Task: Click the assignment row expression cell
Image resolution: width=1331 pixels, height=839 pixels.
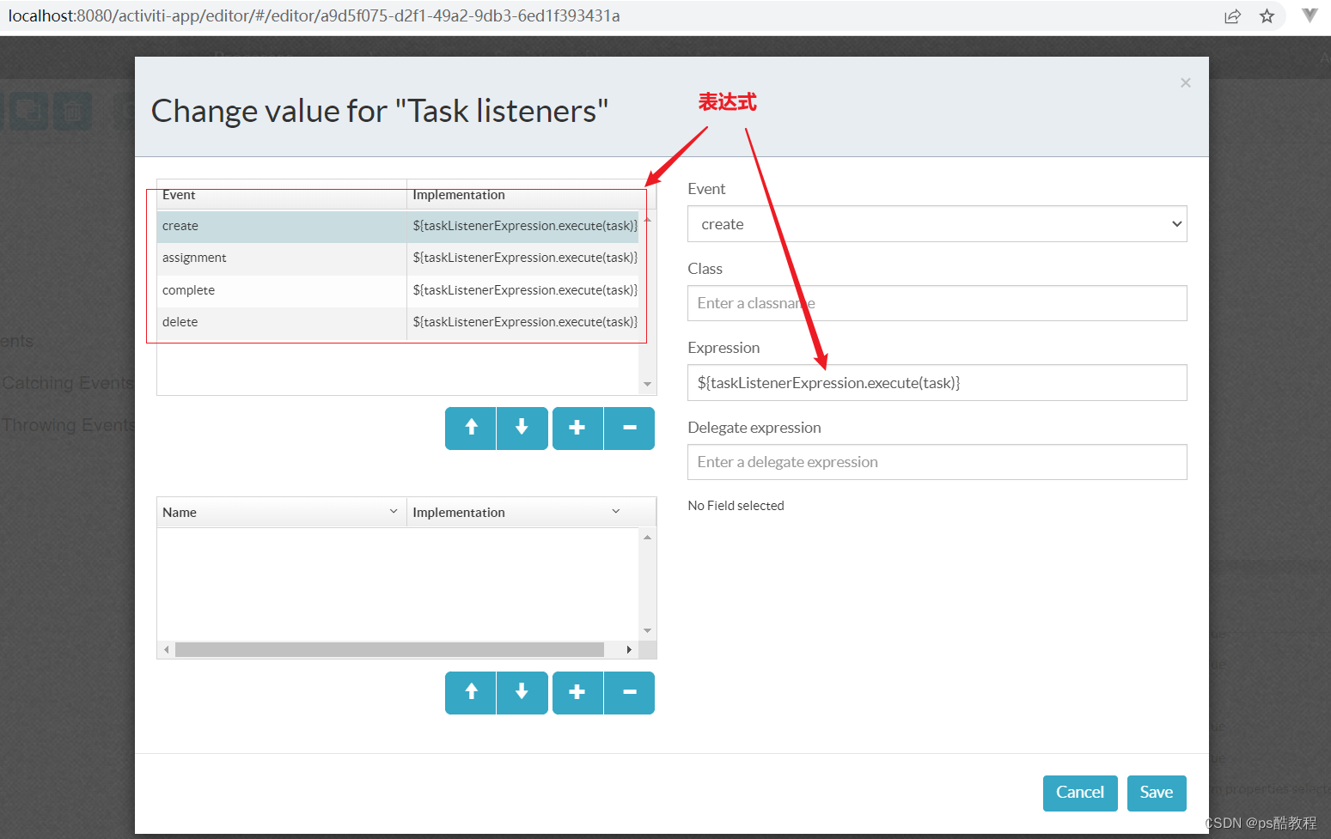Action: coord(523,258)
